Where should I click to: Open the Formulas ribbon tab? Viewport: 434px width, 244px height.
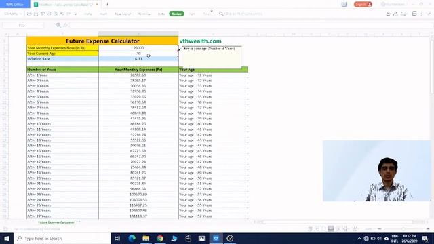coord(144,14)
